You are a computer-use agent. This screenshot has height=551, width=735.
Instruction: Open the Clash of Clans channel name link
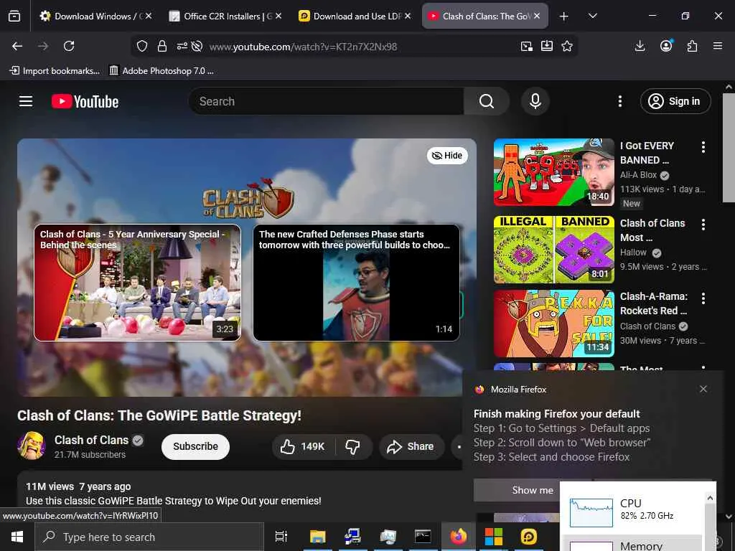tap(91, 440)
